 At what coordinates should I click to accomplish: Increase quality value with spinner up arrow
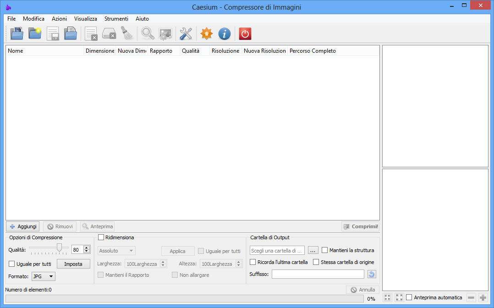pos(87,248)
